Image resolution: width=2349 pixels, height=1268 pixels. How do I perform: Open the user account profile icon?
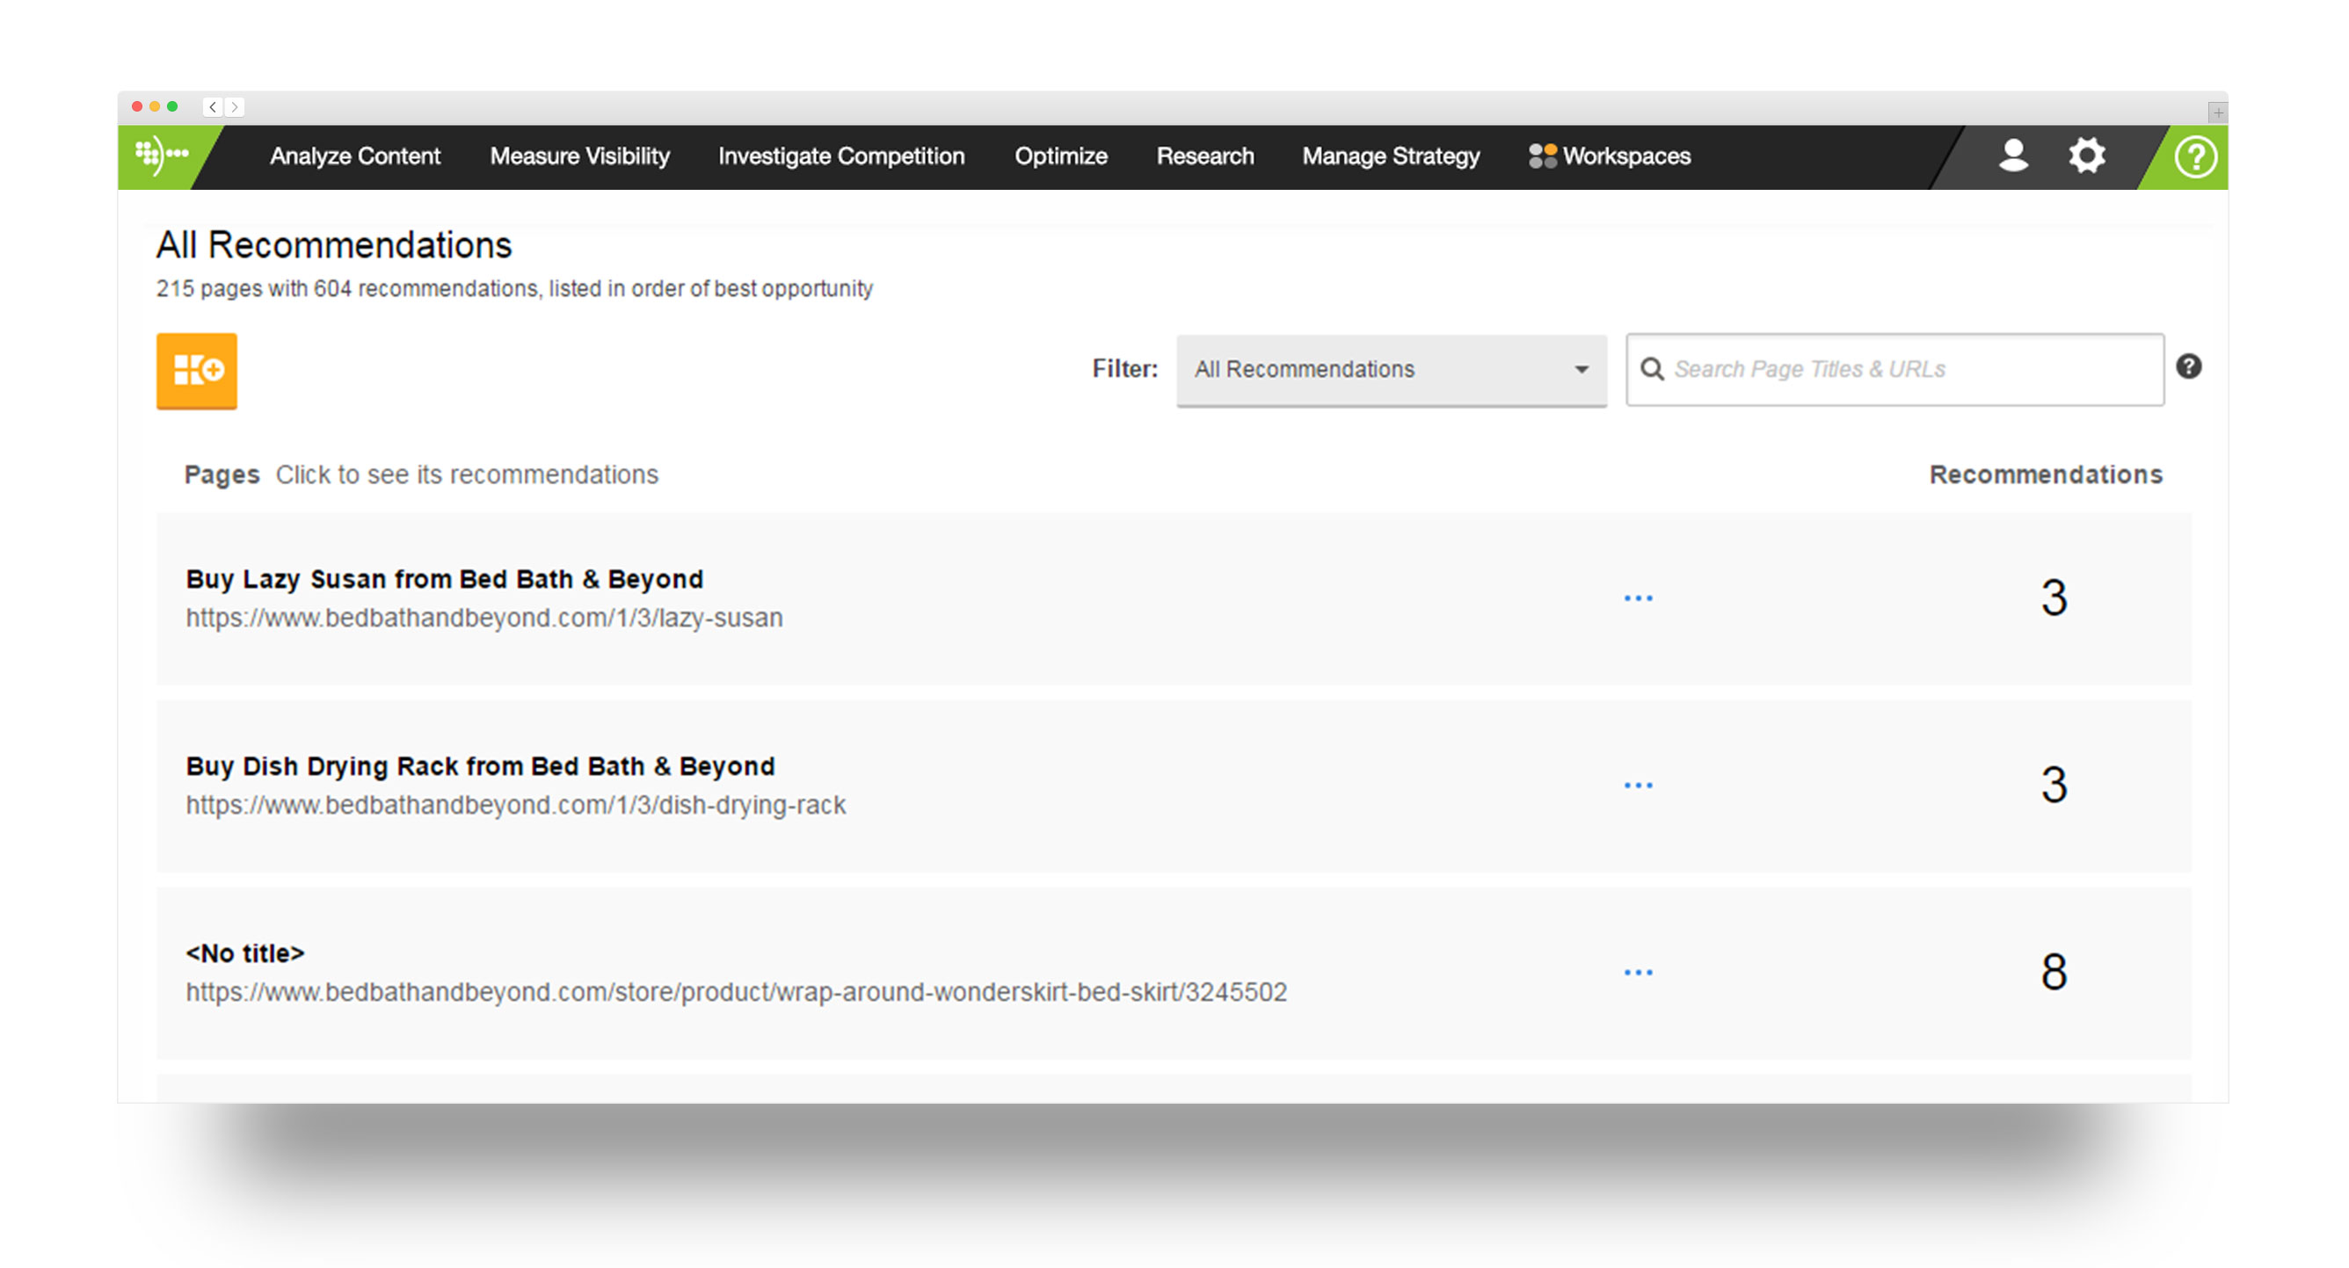coord(2012,155)
